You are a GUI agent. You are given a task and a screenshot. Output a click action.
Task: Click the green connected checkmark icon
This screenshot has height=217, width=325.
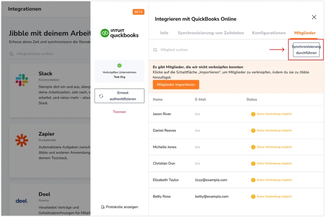tap(119, 65)
